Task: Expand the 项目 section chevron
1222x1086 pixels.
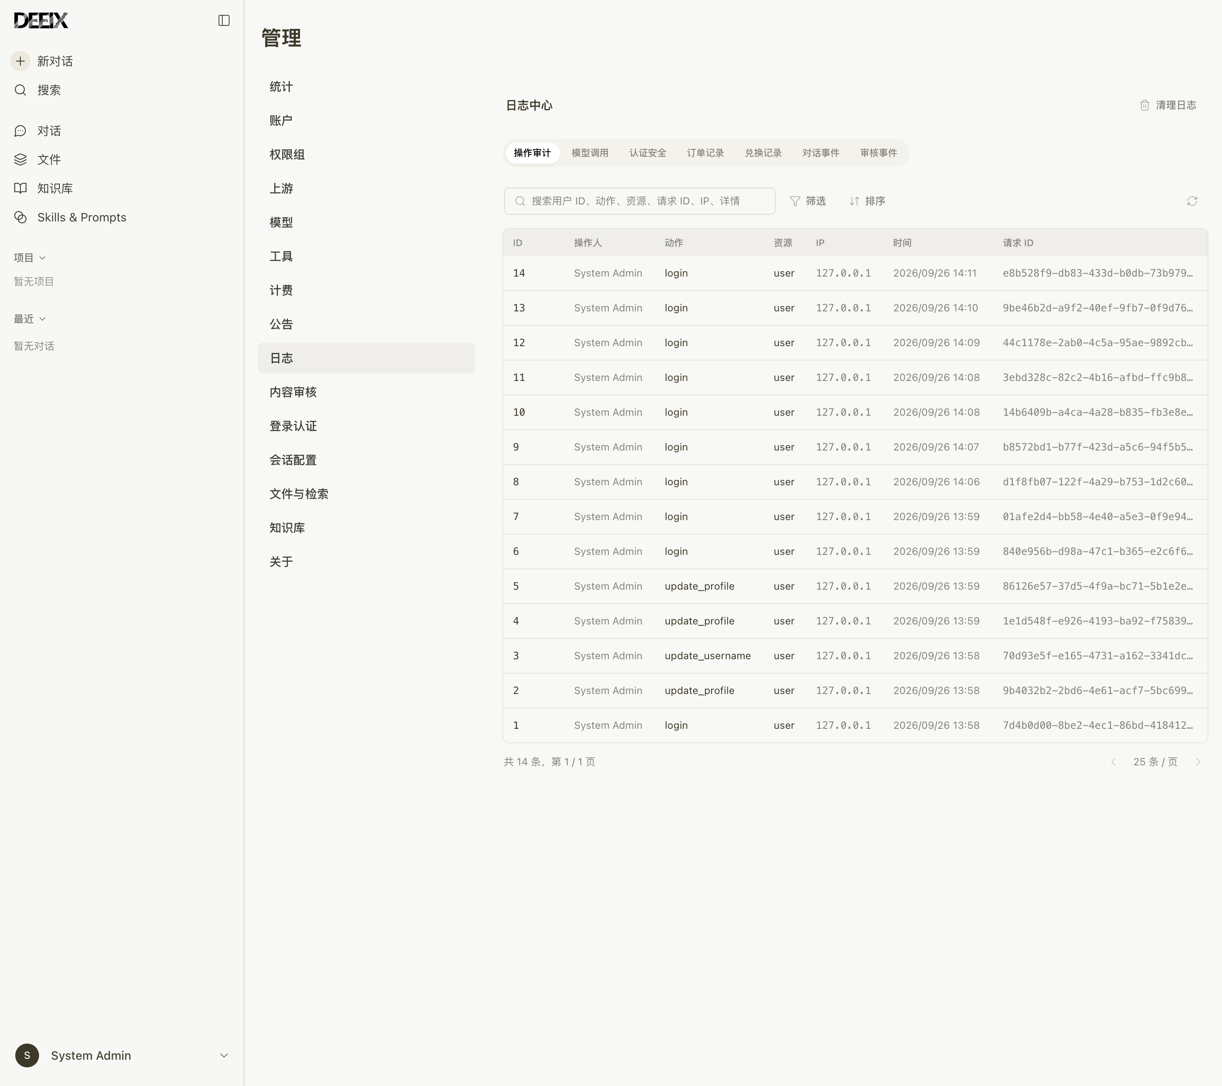Action: [x=42, y=258]
